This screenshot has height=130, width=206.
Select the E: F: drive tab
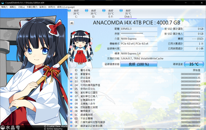(111, 13)
